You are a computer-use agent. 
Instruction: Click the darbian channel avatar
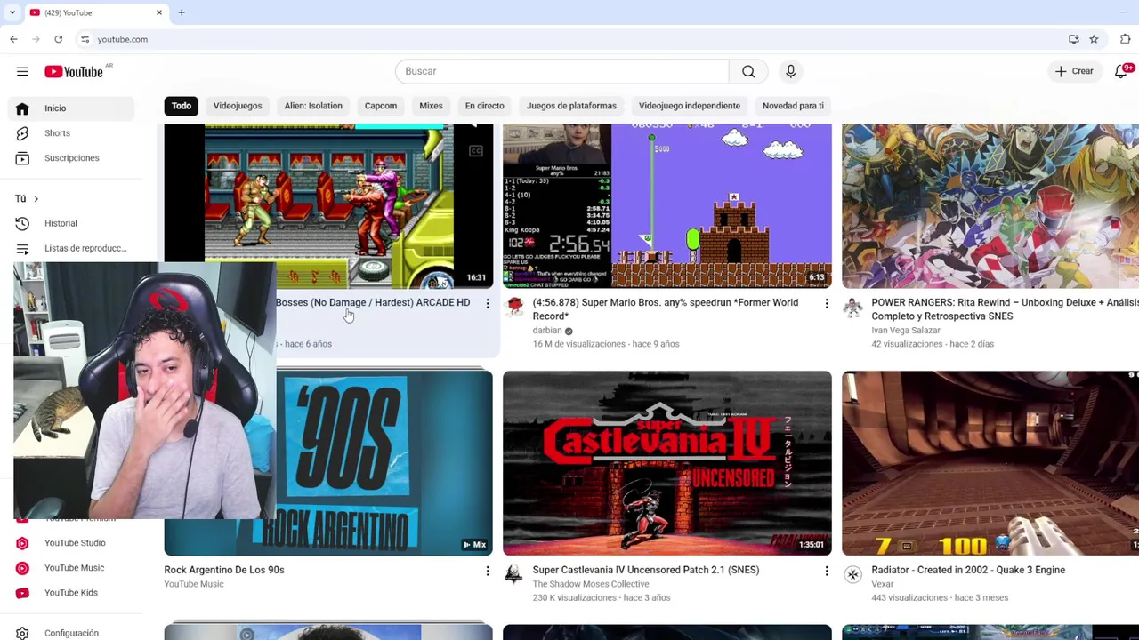(514, 308)
